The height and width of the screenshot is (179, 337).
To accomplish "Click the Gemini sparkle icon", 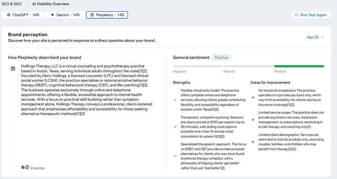I will 52,15.
